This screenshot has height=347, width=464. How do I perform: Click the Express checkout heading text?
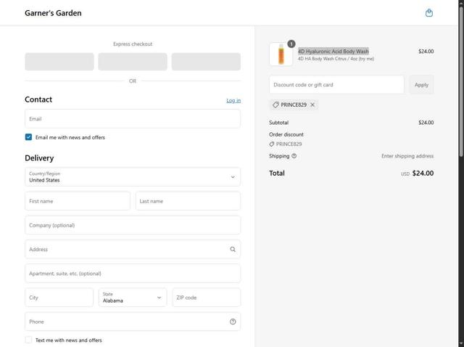pyautogui.click(x=133, y=44)
